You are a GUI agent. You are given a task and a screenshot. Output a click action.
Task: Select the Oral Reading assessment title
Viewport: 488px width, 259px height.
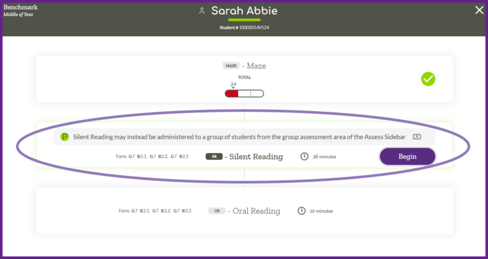256,211
